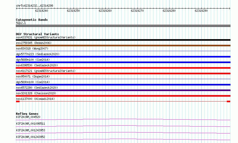The height and width of the screenshot is (143, 238).
Task: Select transcript KIF2A|NM_001243952 label
Action: (30, 137)
